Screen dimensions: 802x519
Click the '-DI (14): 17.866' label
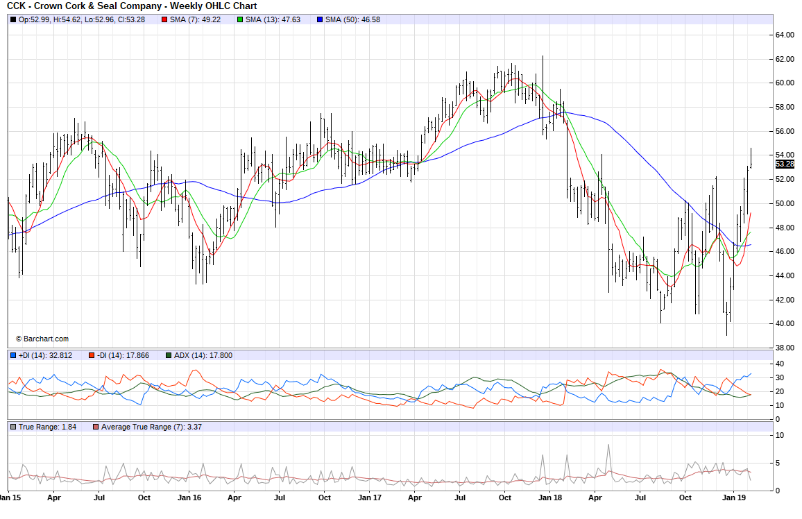(x=123, y=355)
